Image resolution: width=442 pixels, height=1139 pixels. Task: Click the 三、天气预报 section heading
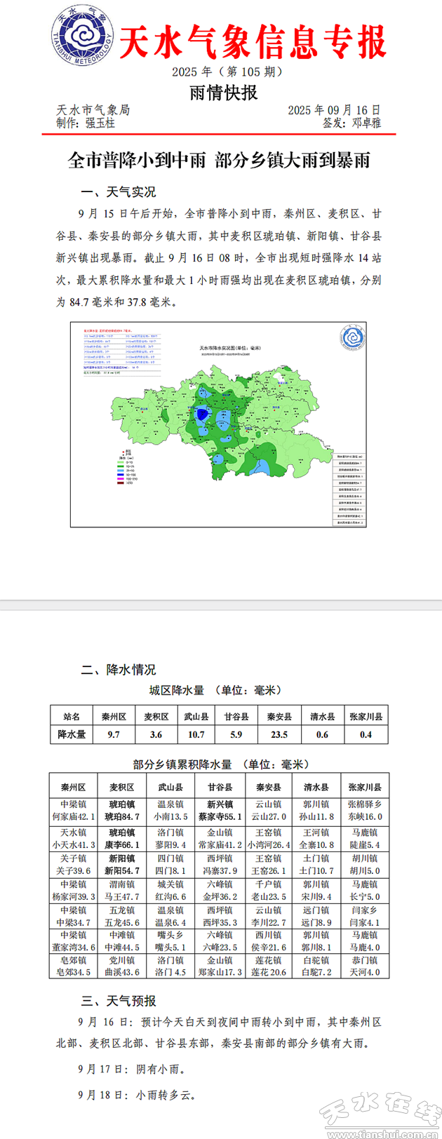(x=119, y=1000)
